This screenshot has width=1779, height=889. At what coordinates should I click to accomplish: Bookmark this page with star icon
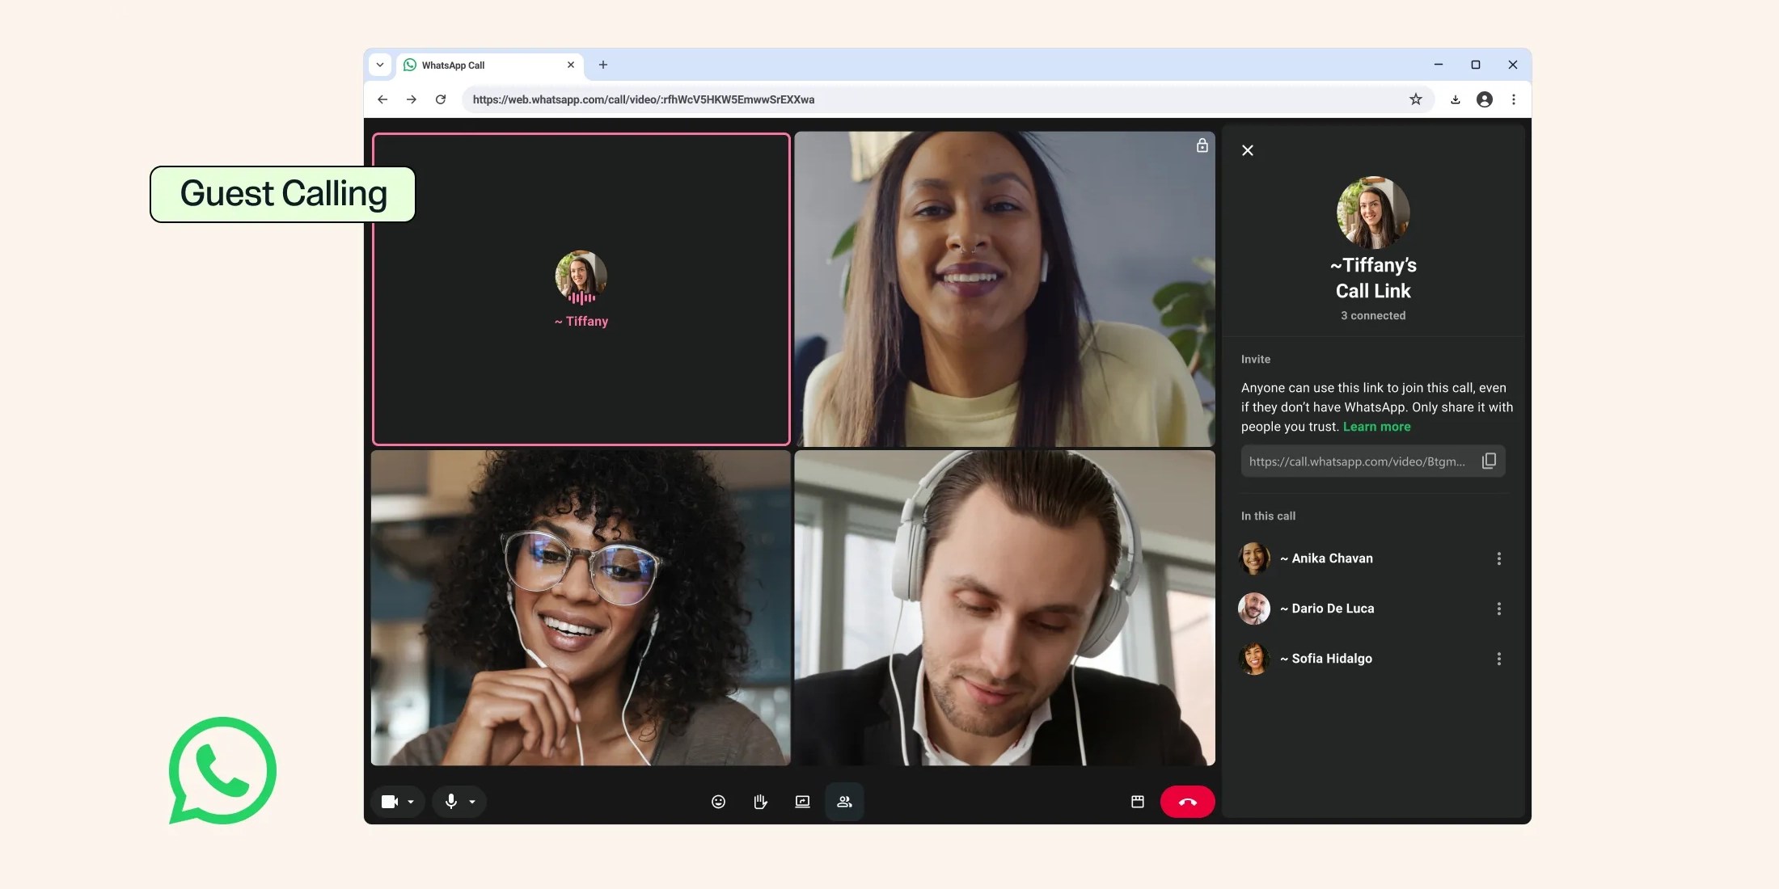1415,99
